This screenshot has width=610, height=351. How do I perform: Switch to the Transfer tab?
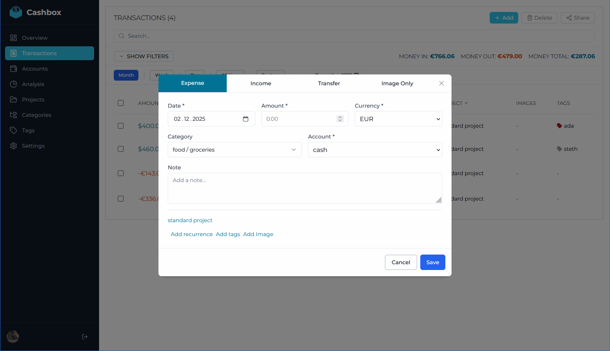[329, 83]
